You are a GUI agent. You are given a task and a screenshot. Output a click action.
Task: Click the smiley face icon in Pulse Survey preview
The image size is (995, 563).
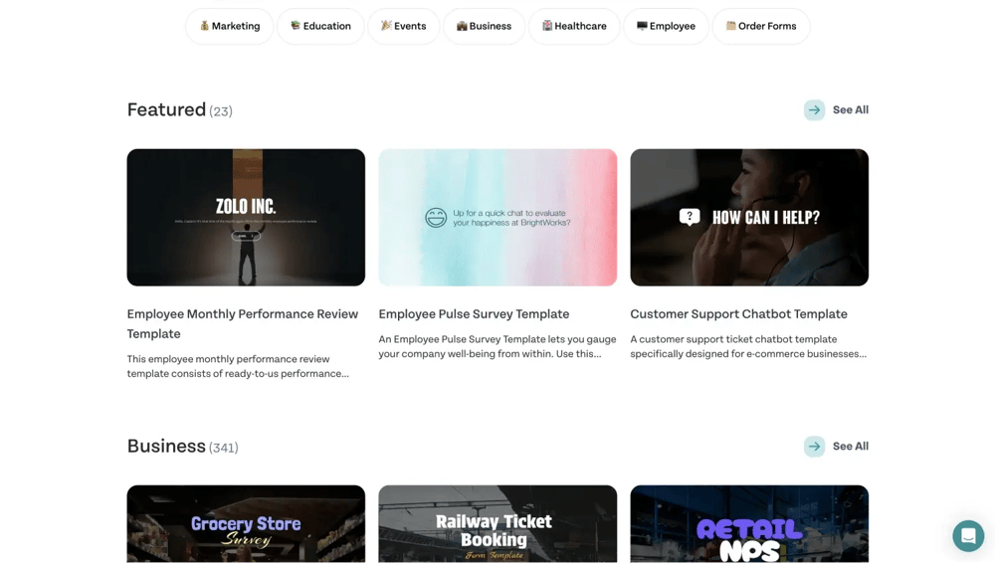click(436, 218)
